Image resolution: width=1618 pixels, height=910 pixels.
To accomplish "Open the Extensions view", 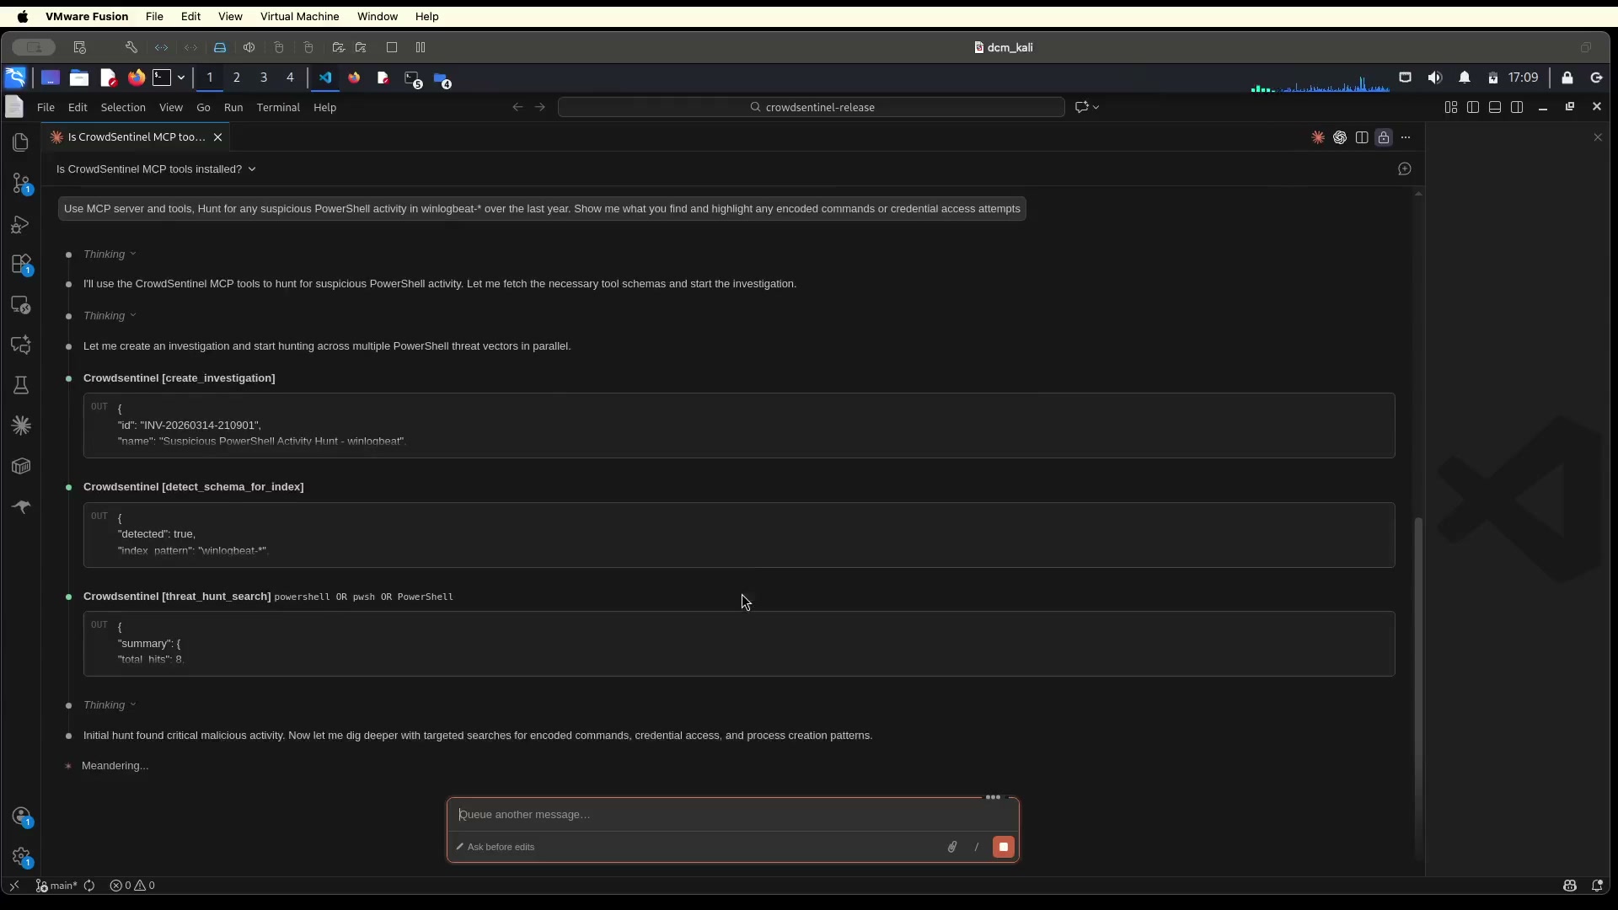I will (21, 265).
